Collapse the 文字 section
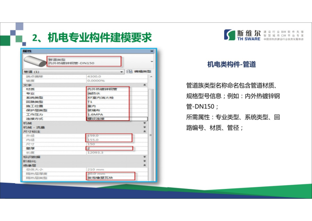This screenshot has width=312, height=221. tap(144, 84)
